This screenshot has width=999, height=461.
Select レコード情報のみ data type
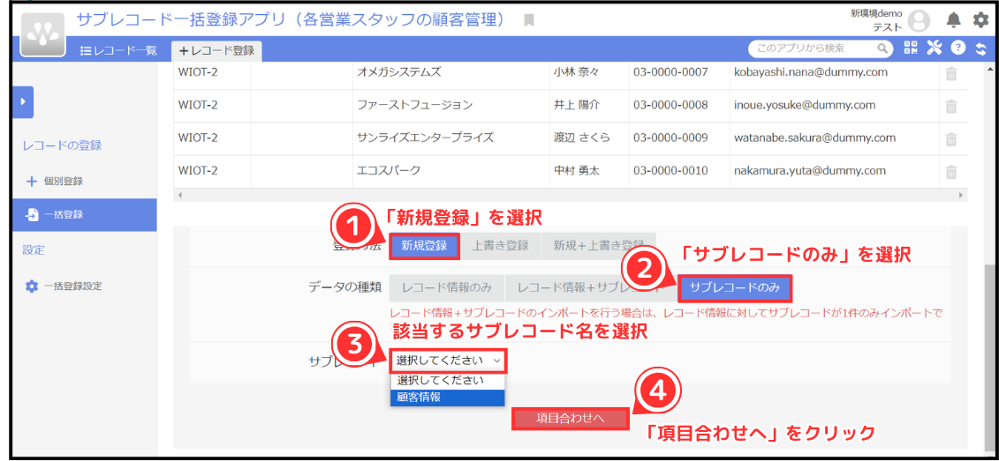pos(447,287)
